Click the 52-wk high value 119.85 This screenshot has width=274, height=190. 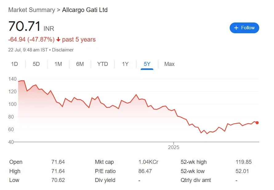(244, 162)
